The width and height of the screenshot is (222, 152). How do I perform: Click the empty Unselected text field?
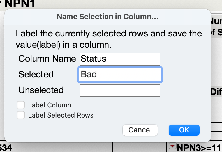tap(120, 91)
